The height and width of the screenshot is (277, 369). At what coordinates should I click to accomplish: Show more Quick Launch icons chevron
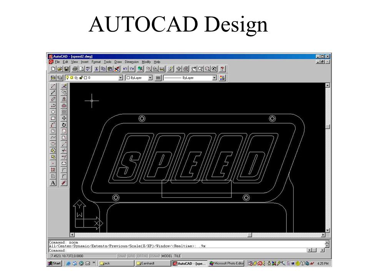(94, 263)
